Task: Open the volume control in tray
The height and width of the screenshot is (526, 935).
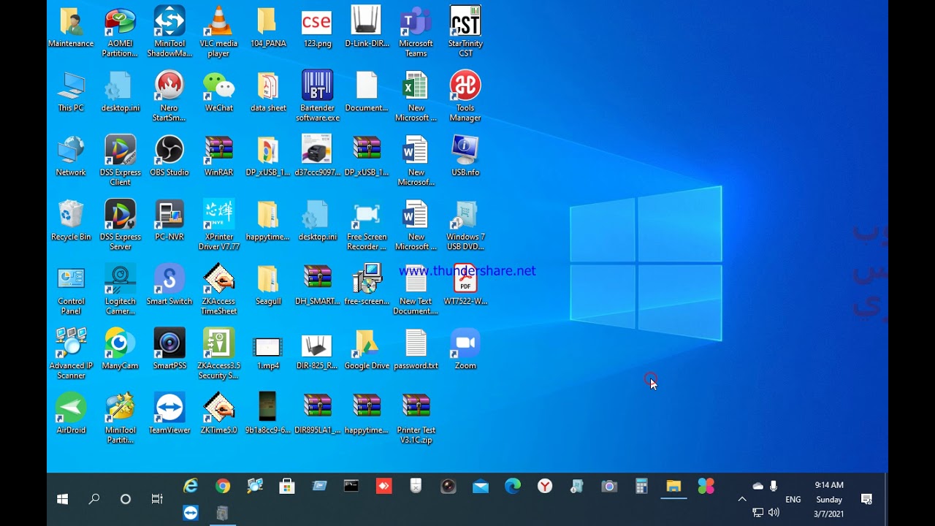Action: click(774, 513)
